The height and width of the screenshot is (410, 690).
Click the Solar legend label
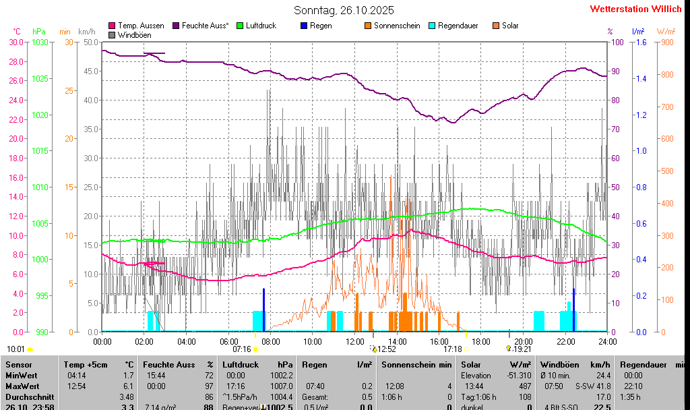(x=510, y=26)
